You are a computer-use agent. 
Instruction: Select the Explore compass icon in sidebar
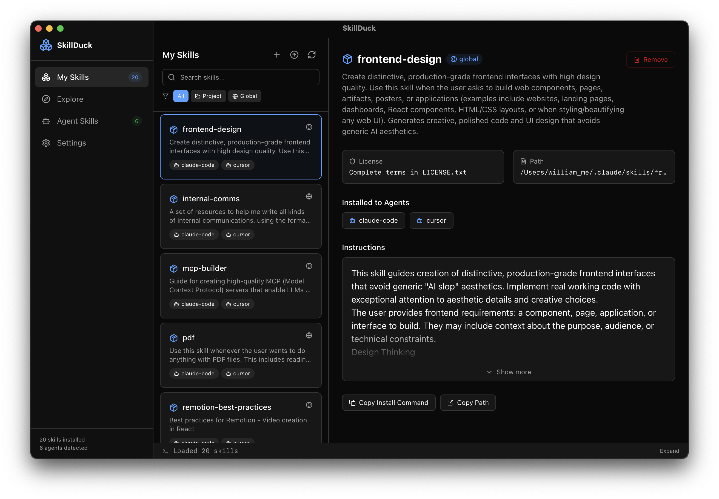pos(46,99)
